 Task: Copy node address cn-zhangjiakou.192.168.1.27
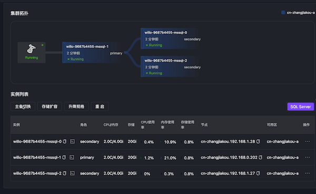(x=258, y=173)
